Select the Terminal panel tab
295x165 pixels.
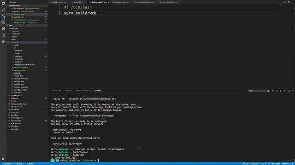[98, 91]
